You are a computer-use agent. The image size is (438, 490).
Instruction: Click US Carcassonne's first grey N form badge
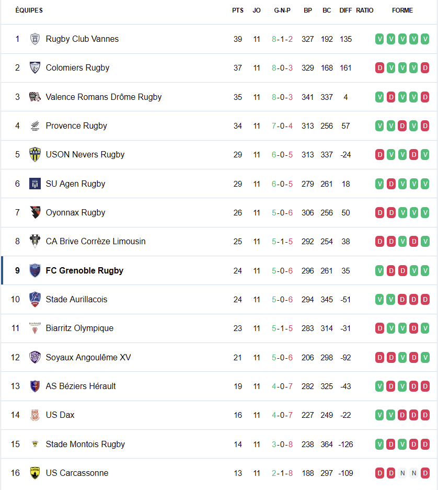pos(402,473)
